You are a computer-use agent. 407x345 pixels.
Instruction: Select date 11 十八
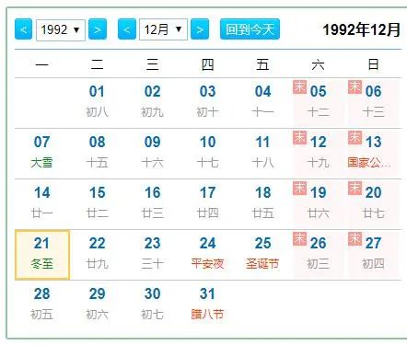[x=262, y=154]
